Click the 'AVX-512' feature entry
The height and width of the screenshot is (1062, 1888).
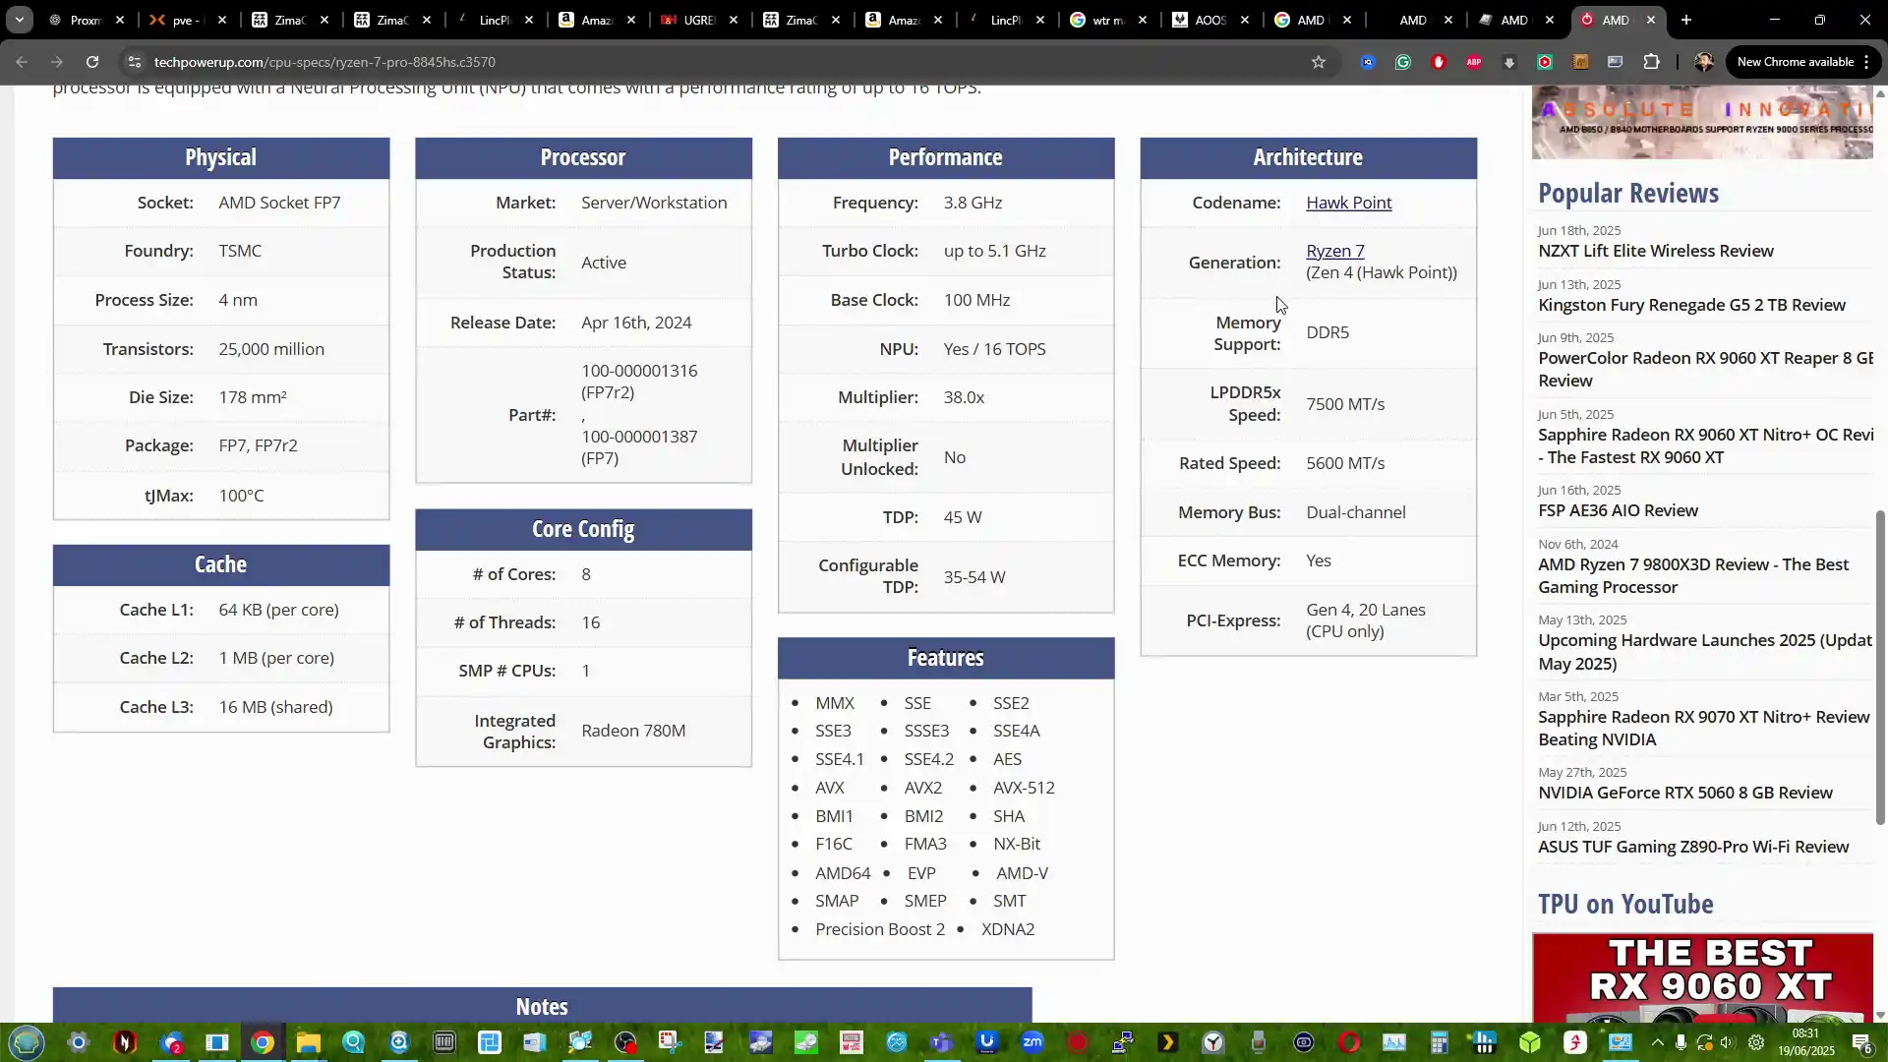(x=1024, y=788)
